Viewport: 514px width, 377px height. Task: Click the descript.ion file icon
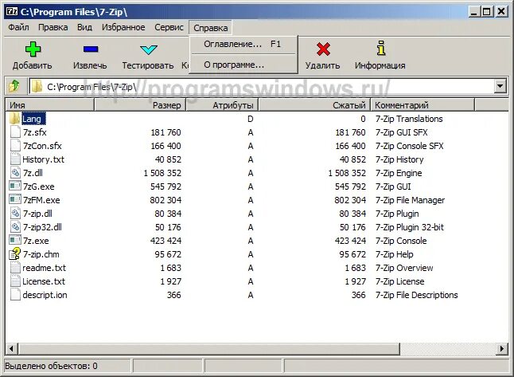[x=15, y=295]
